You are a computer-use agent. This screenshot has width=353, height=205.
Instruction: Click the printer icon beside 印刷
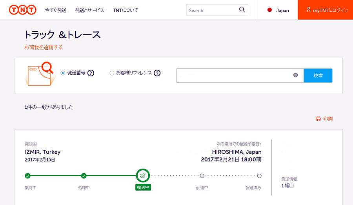click(x=318, y=119)
